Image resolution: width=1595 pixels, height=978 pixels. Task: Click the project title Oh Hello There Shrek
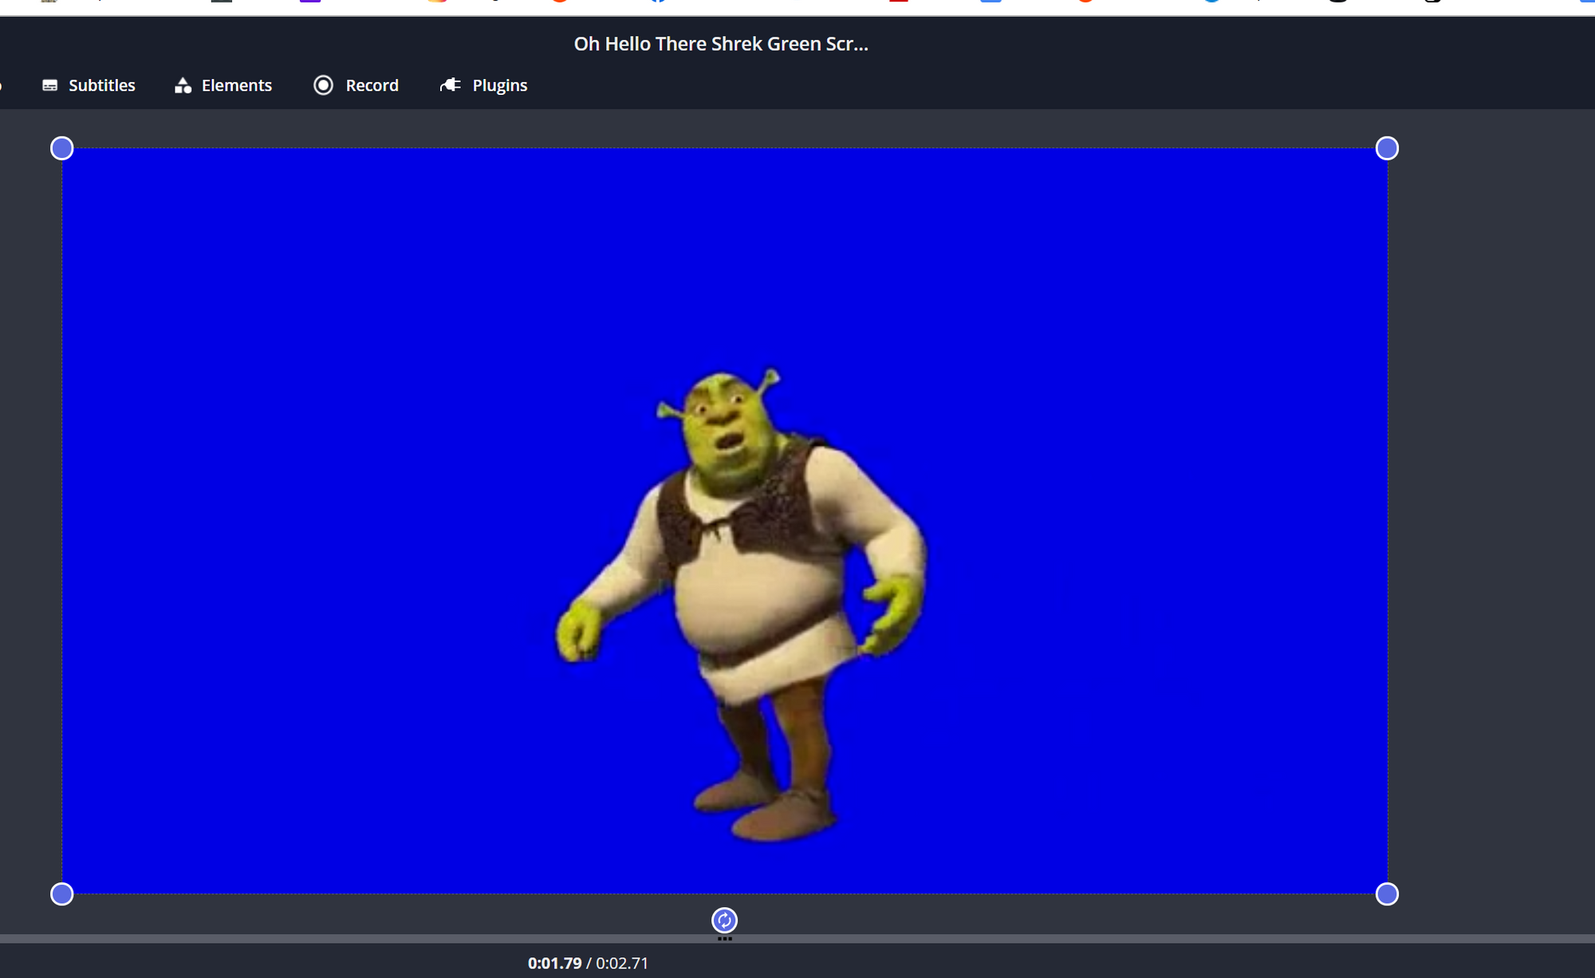pyautogui.click(x=720, y=44)
